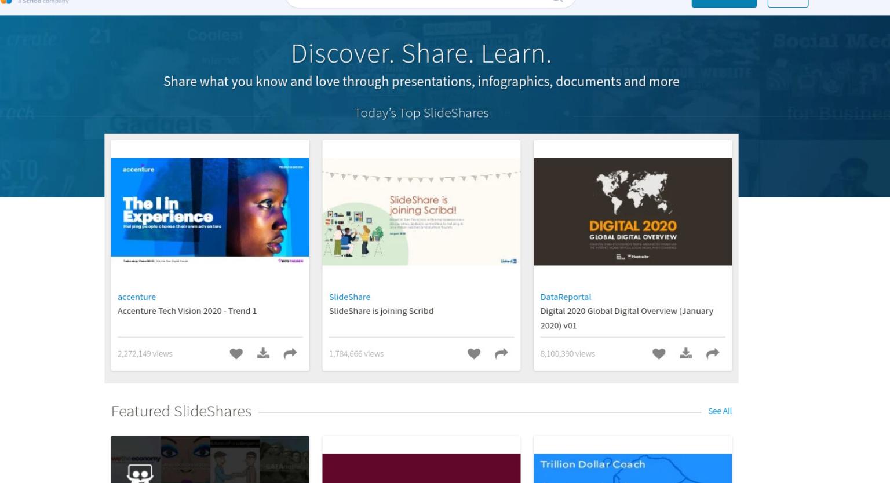Share the Digital 2020 Global Digital Overview
Image resolution: width=890 pixels, height=483 pixels.
(x=713, y=353)
